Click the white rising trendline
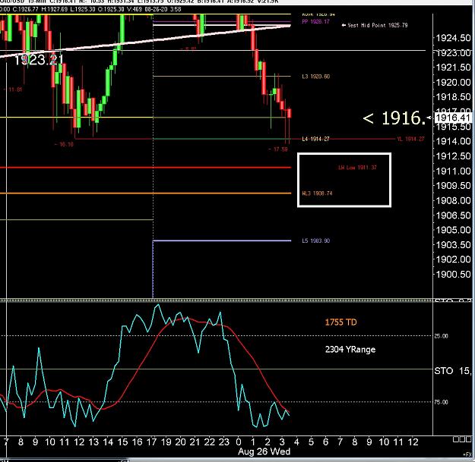This screenshot has height=462, width=475. coord(145,42)
